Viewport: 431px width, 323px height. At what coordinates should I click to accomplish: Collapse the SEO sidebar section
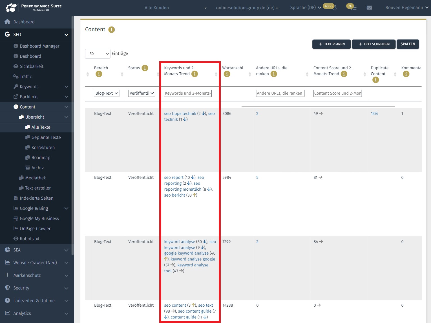(x=67, y=35)
